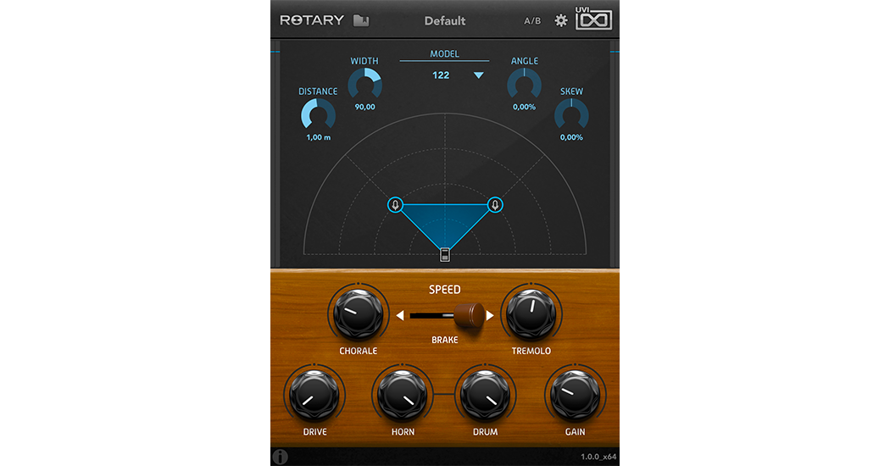Click the Skew knob
Image resolution: width=890 pixels, height=466 pixels.
click(x=571, y=115)
